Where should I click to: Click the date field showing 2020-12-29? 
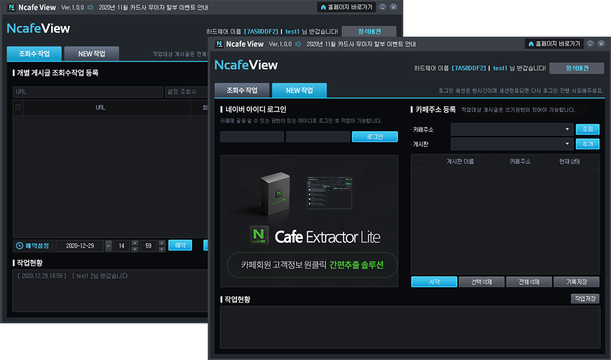(x=80, y=246)
